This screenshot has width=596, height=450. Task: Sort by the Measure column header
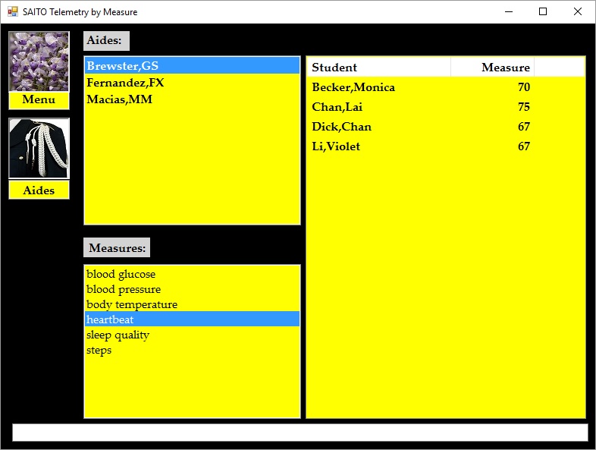(493, 68)
